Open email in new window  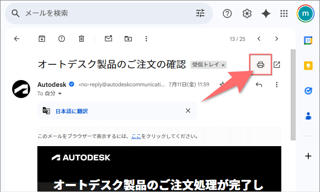click(277, 65)
